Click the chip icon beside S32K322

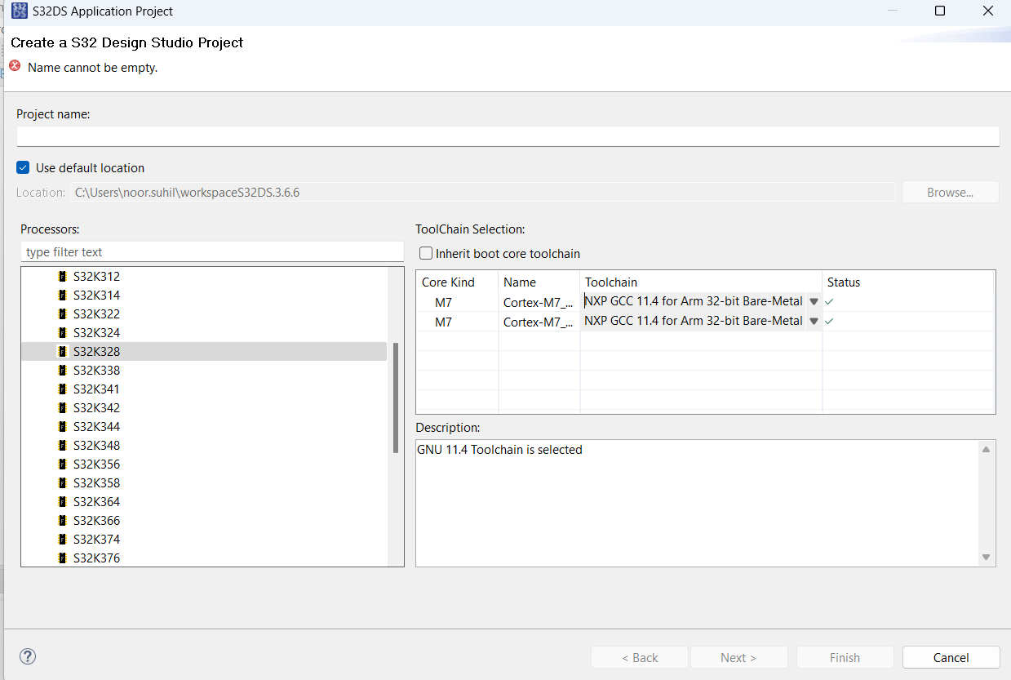tap(62, 314)
